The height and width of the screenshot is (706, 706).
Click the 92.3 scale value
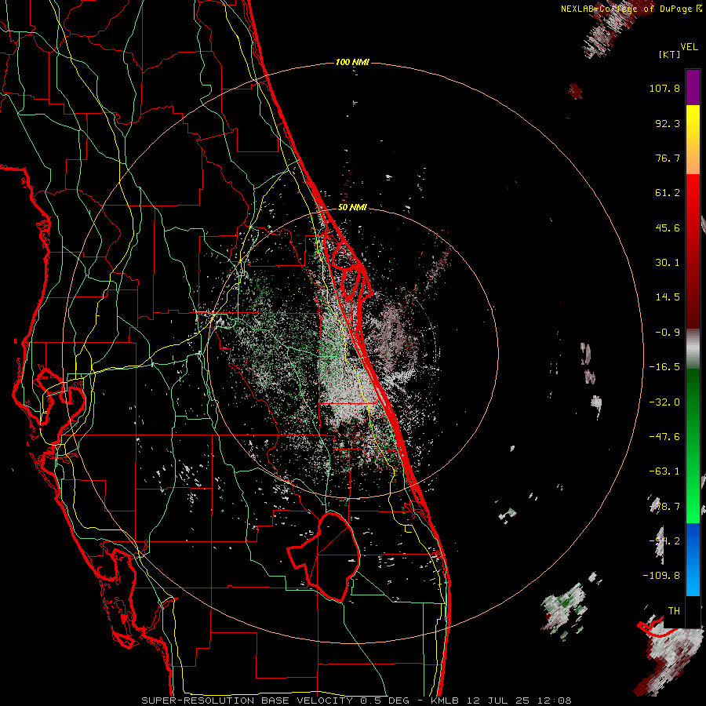coord(668,123)
